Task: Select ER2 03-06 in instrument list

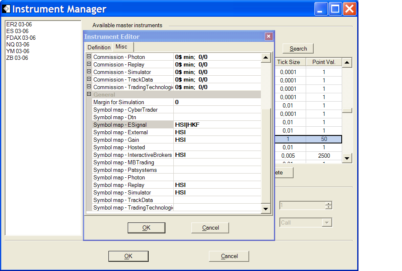Action: tap(19, 24)
